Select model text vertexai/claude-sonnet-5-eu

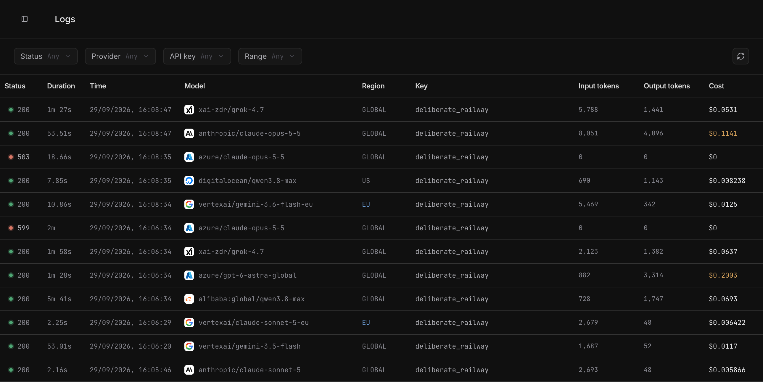pyautogui.click(x=254, y=323)
